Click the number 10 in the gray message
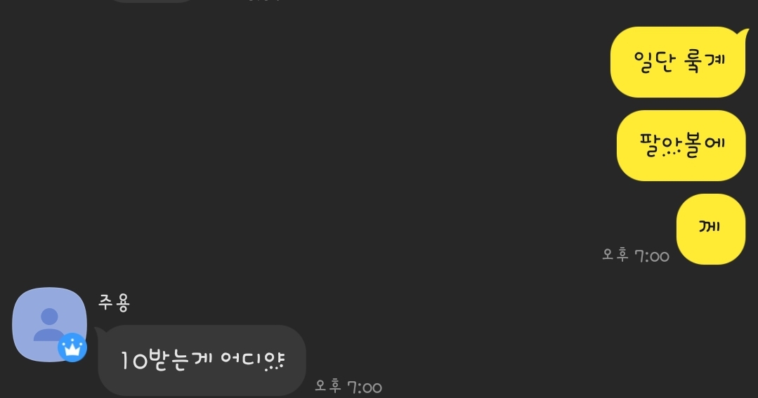 [133, 360]
